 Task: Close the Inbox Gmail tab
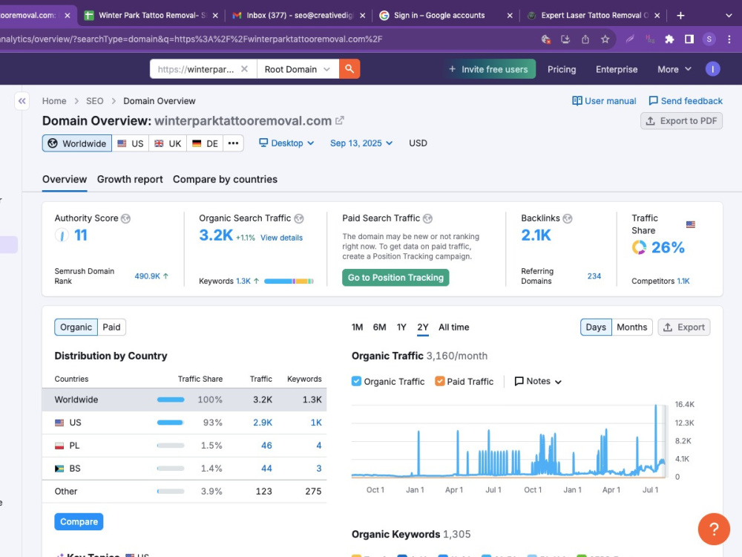(x=363, y=16)
